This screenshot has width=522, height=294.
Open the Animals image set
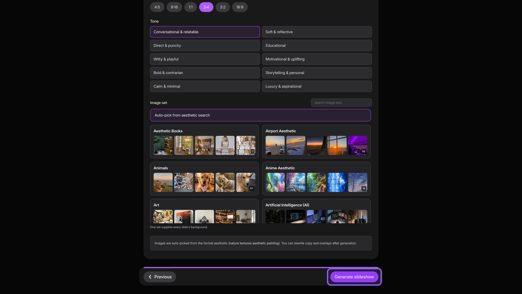pos(204,179)
